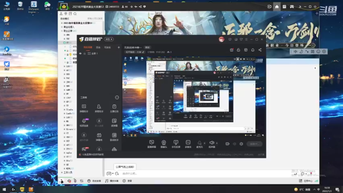Click the 多人连麦 download tool icon
Viewport: 343px width, 193px height.
(99, 123)
